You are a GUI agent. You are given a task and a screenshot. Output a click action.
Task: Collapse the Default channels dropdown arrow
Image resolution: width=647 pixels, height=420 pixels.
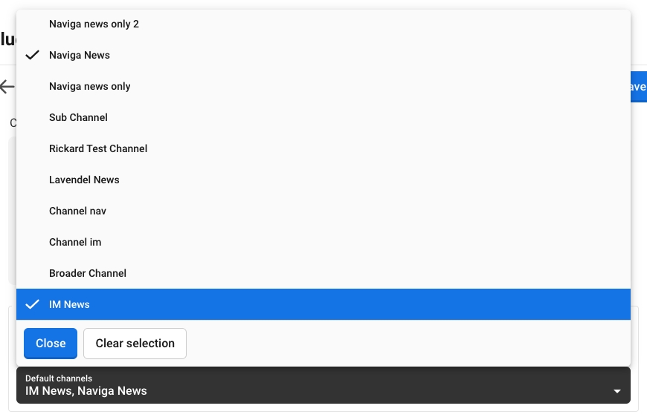[617, 391]
